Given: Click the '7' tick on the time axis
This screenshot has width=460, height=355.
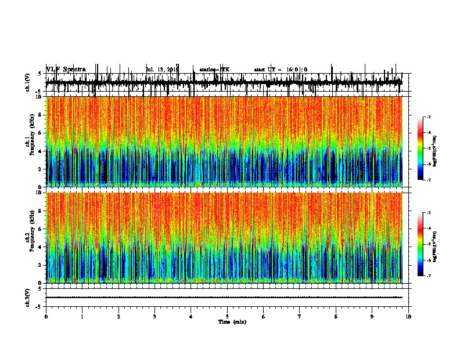Looking at the screenshot, I should coord(300,317).
